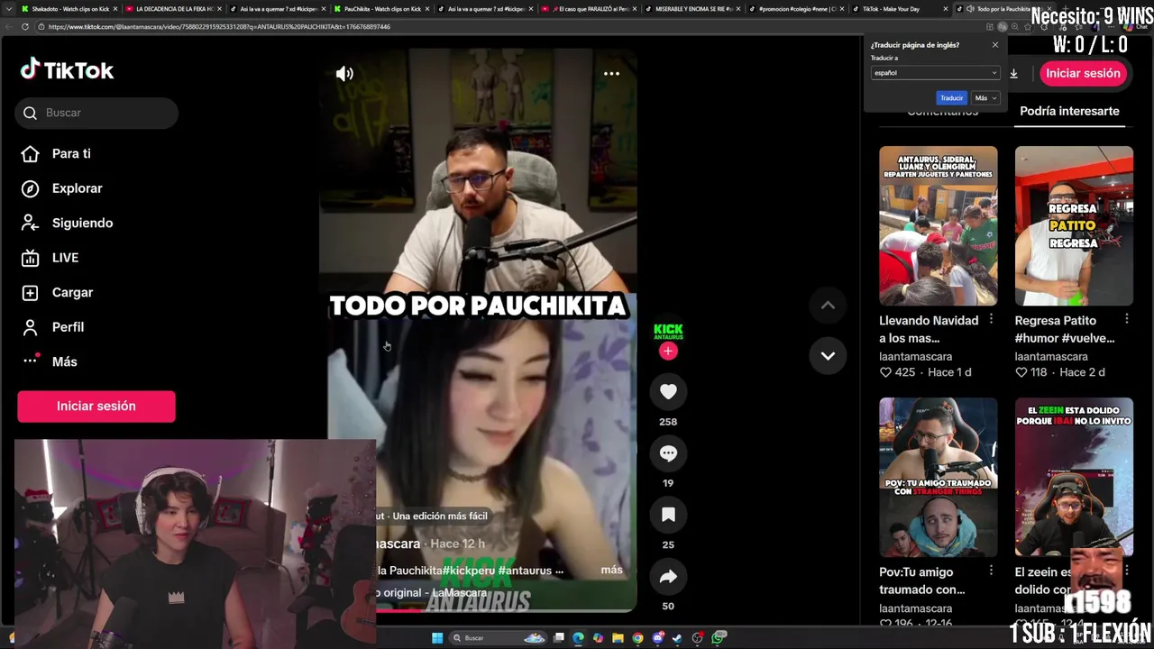Click the top-right Iniciar sesión button

1083,74
